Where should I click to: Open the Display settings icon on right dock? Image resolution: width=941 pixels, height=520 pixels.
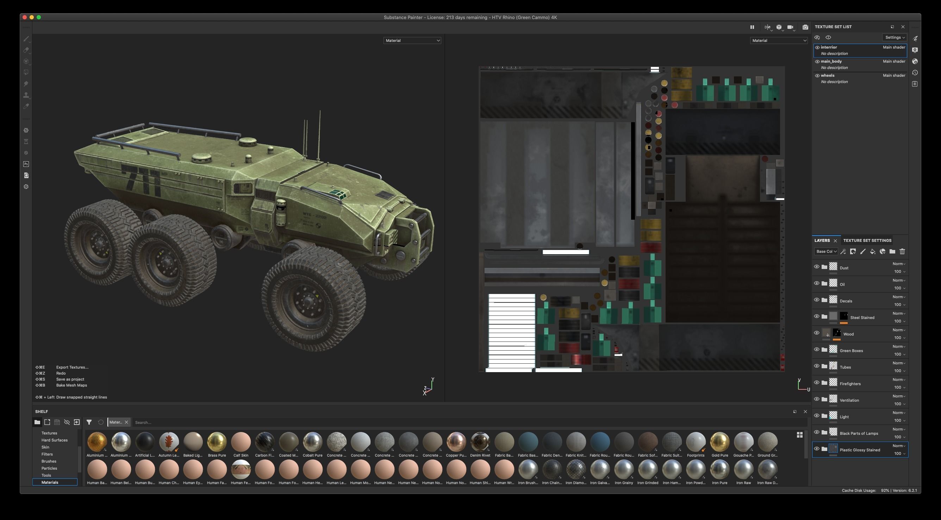(915, 50)
